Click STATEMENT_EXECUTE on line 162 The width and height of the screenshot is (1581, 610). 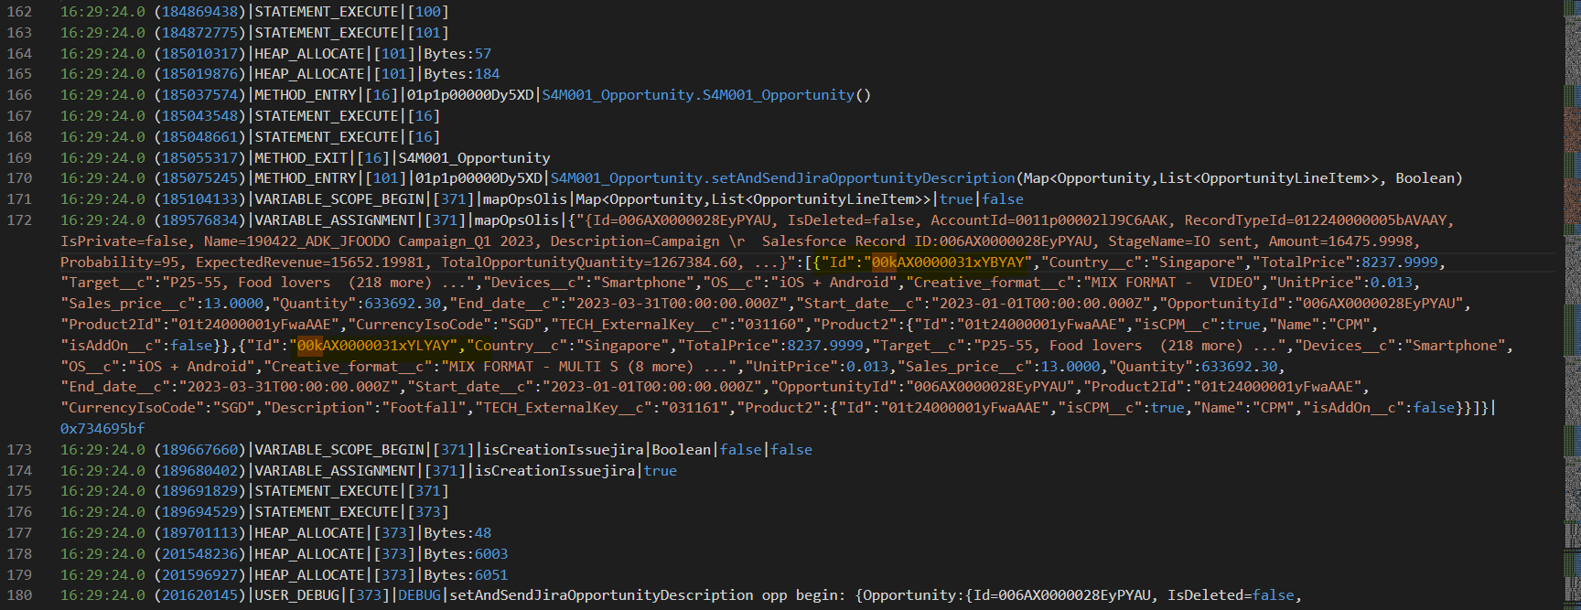[327, 12]
